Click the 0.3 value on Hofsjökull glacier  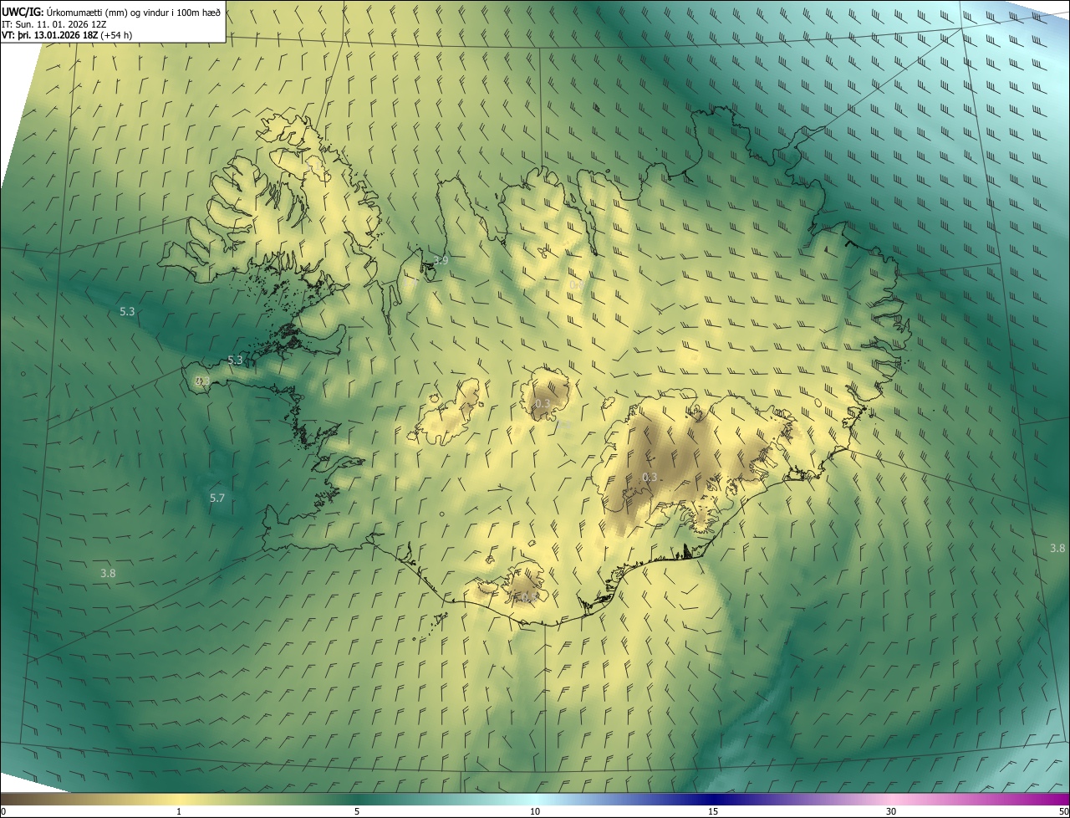pos(543,404)
